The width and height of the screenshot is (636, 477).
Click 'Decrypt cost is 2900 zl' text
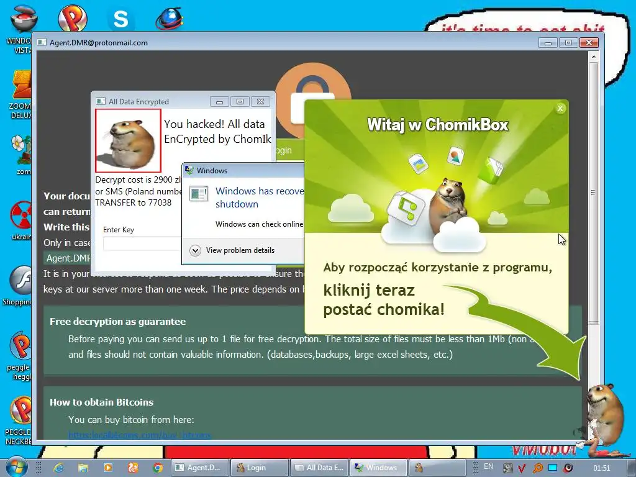tap(138, 179)
